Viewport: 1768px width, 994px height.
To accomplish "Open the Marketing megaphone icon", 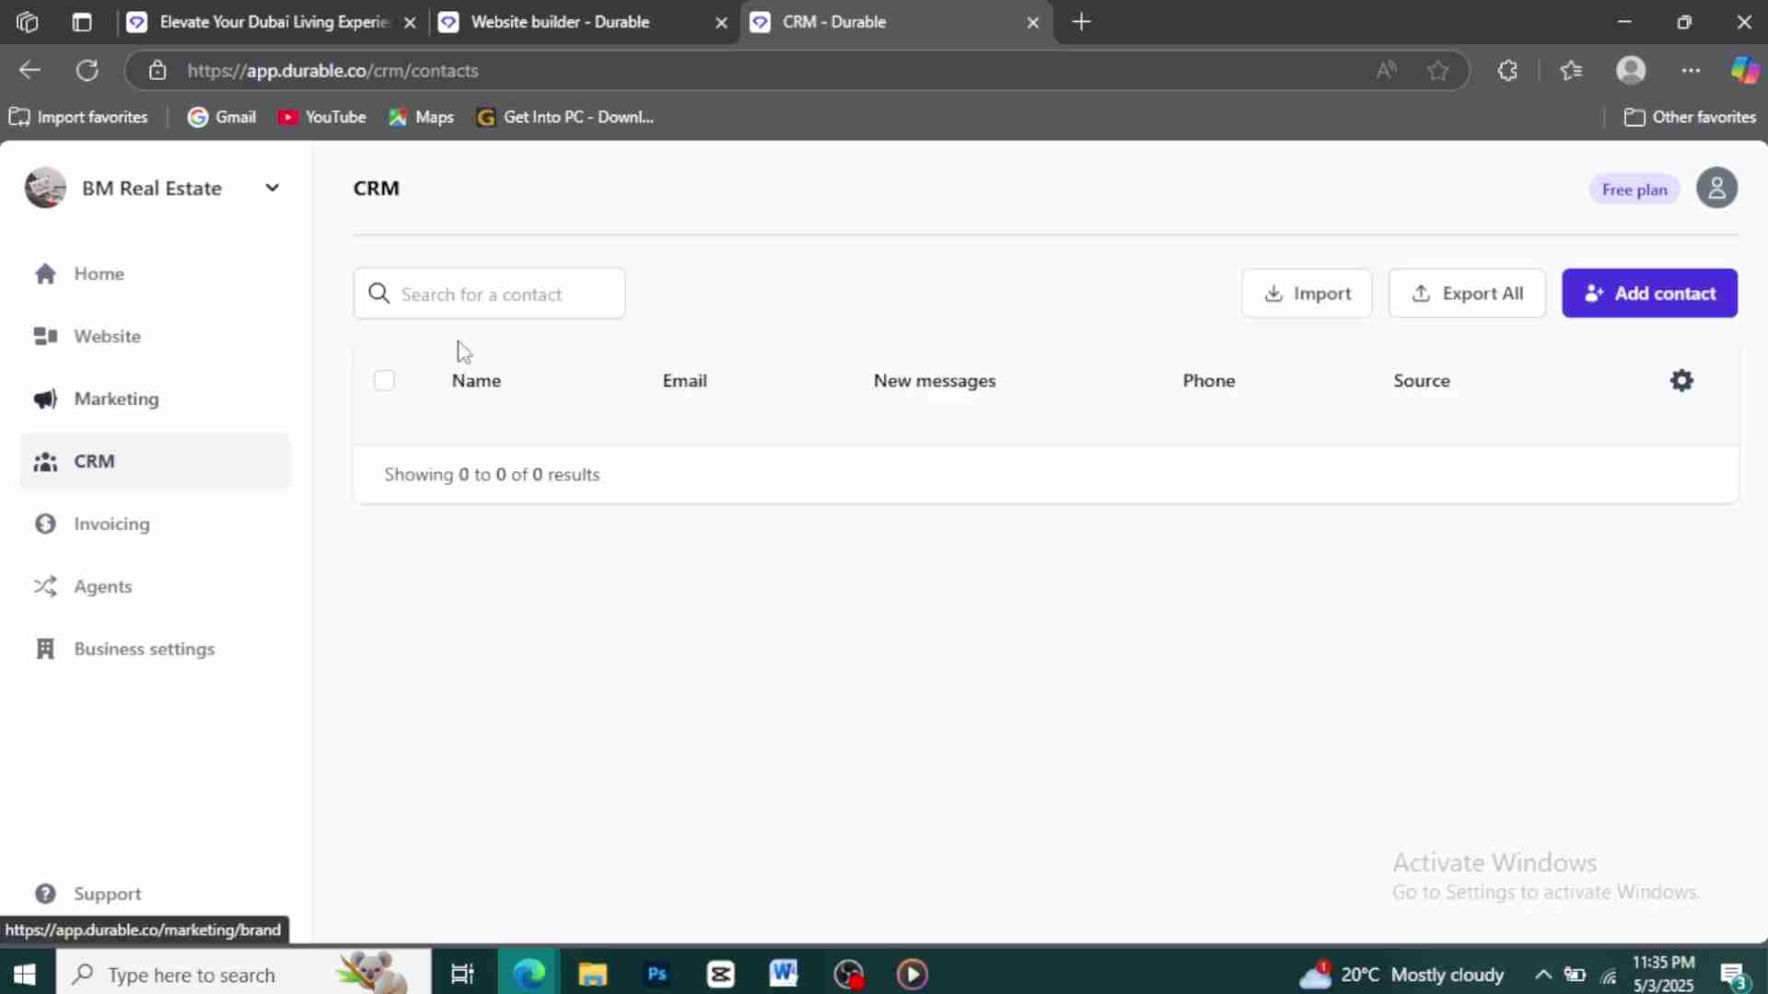I will [x=45, y=399].
